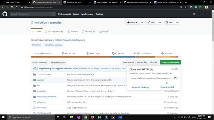The image size is (214, 120).
Task: Toggle the Clone or download dropdown
Action: pyautogui.click(x=170, y=62)
